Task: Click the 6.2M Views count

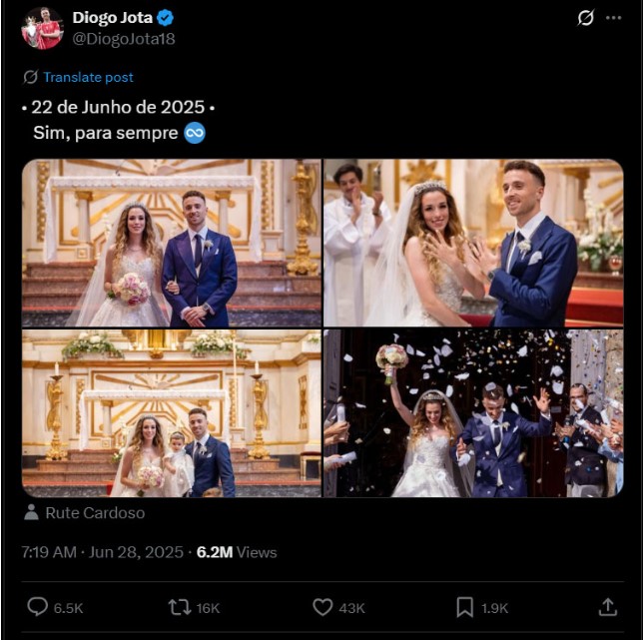Action: click(x=237, y=552)
